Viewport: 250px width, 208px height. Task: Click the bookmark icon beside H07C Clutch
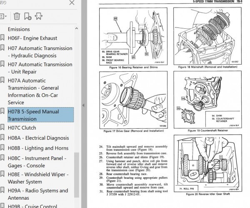2,128
